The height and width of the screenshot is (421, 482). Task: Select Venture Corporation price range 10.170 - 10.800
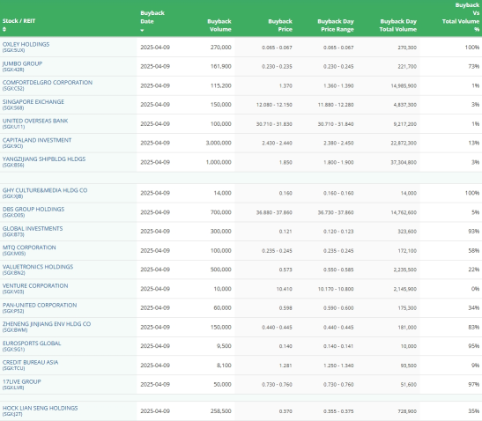coord(336,289)
